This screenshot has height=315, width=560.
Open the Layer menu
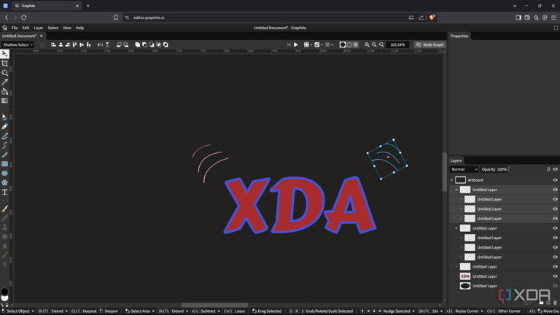pos(38,28)
